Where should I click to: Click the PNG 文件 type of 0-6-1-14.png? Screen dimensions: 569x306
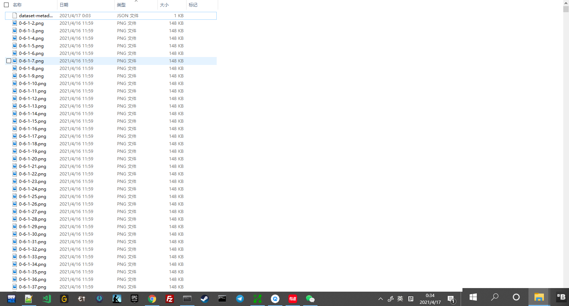point(127,113)
